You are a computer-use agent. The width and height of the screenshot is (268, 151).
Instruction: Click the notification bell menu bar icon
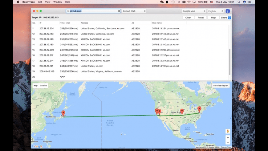pos(167,2)
